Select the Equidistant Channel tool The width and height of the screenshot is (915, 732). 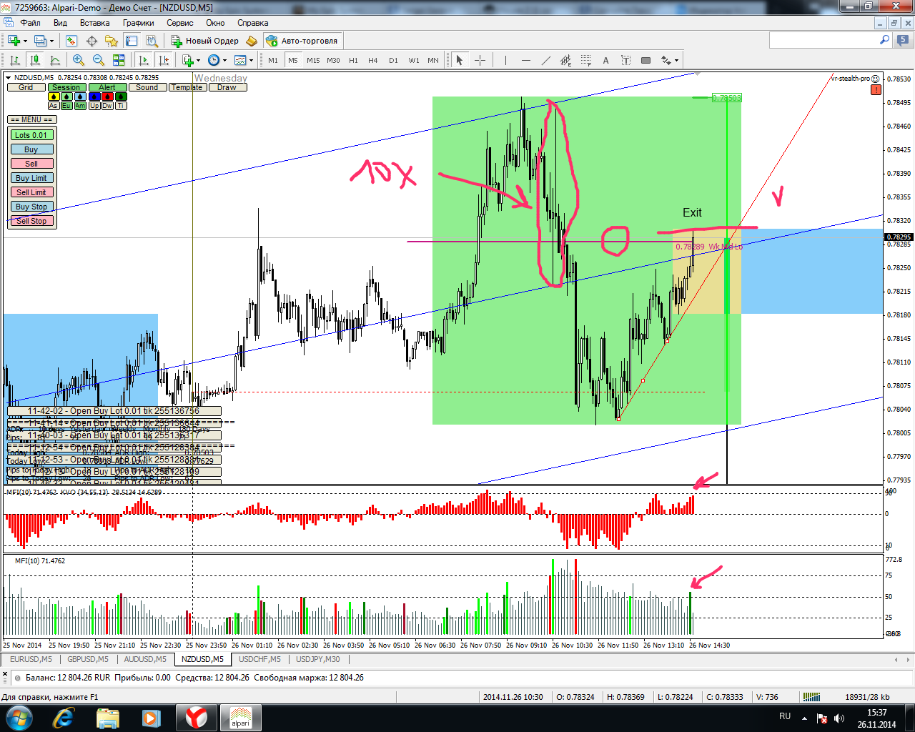566,60
